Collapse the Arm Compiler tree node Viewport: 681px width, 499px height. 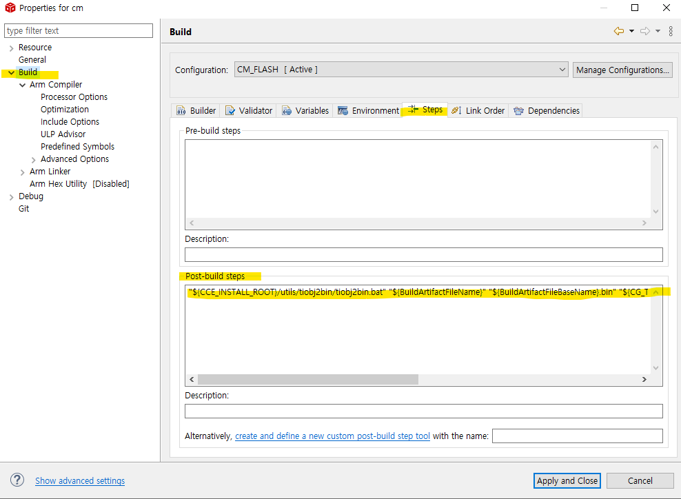[x=23, y=85]
